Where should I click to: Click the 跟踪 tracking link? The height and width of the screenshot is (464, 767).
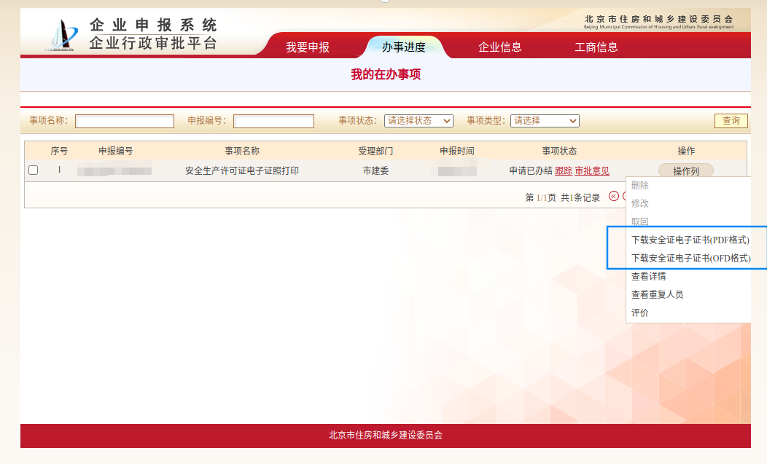click(564, 171)
